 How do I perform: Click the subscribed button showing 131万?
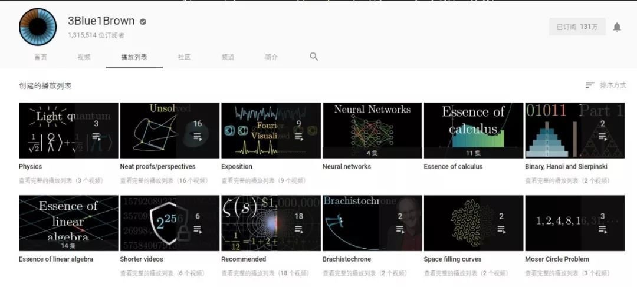(577, 27)
